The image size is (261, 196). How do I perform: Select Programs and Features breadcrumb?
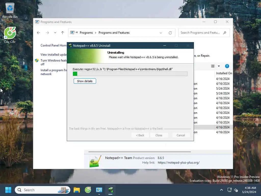coord(114,33)
